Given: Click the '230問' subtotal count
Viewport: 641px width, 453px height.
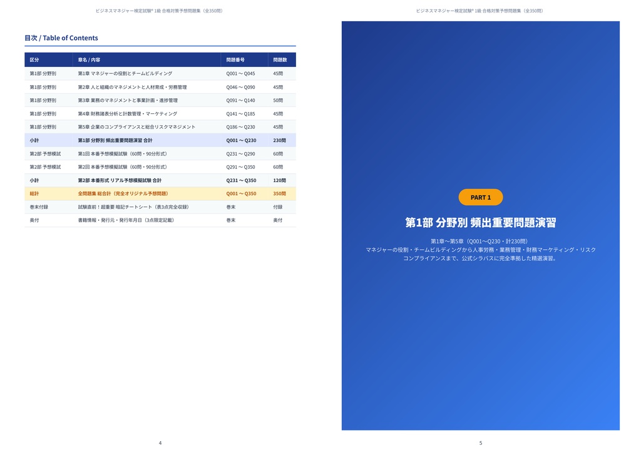Looking at the screenshot, I should (280, 140).
